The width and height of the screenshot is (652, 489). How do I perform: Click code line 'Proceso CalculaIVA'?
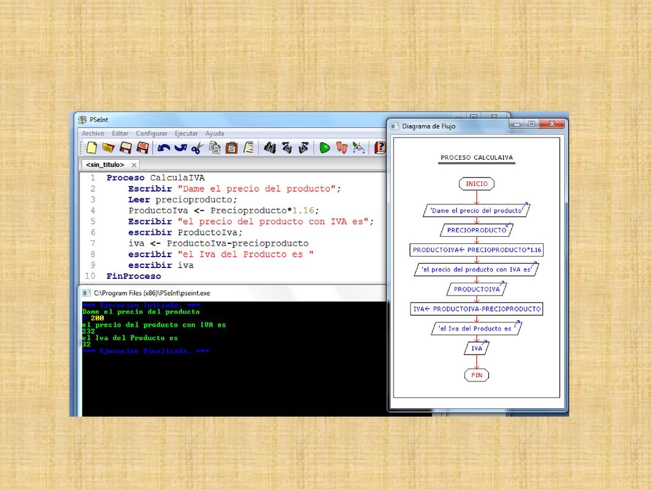(x=155, y=178)
